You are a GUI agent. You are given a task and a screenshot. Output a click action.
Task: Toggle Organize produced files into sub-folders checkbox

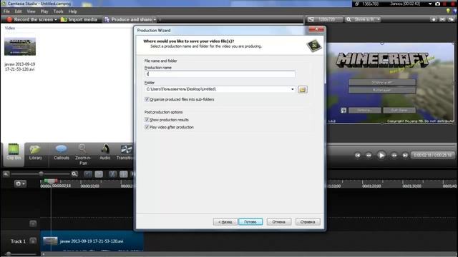click(147, 99)
